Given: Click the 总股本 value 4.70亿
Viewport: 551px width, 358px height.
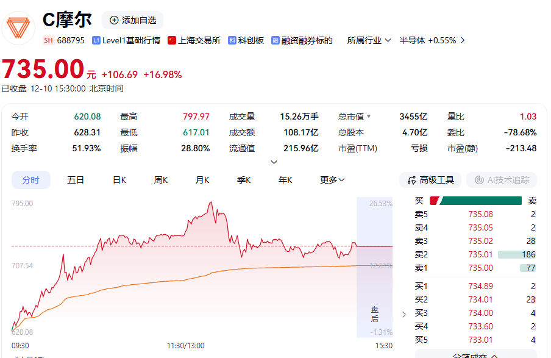Looking at the screenshot, I should (x=414, y=132).
